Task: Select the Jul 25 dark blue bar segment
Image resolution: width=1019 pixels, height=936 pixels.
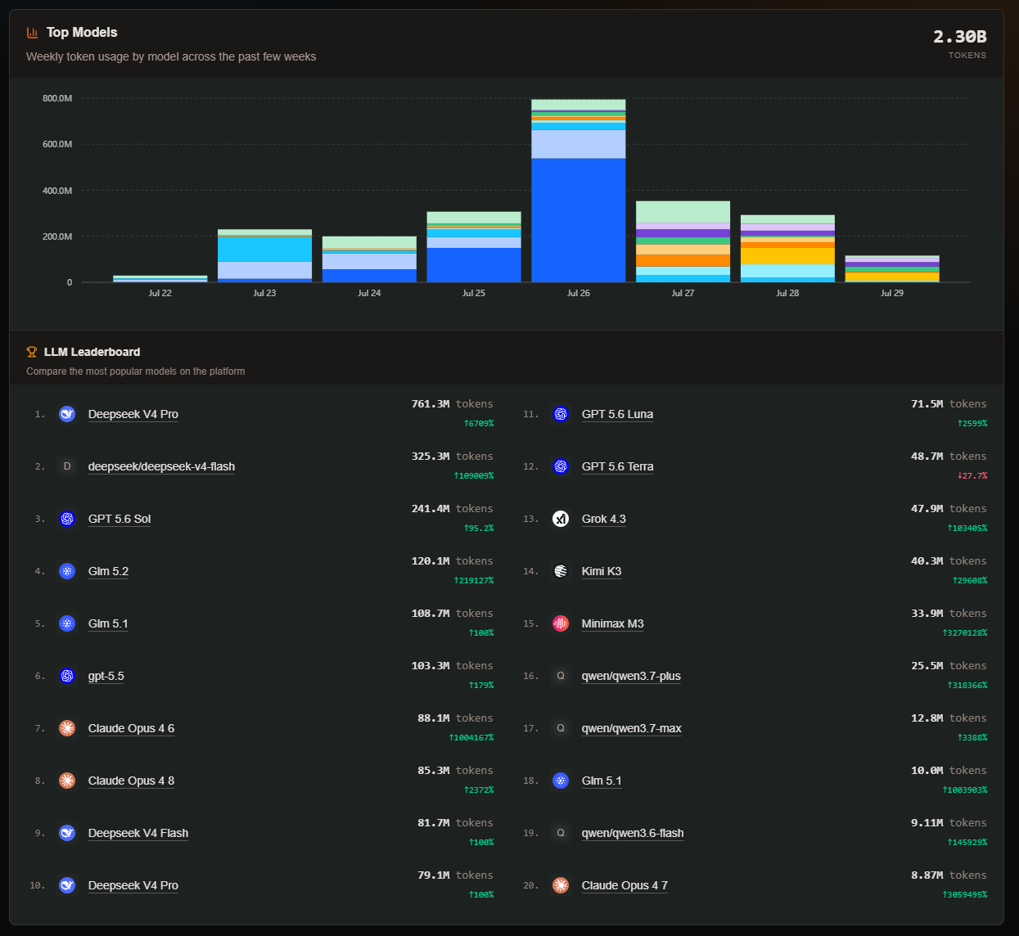Action: (474, 265)
